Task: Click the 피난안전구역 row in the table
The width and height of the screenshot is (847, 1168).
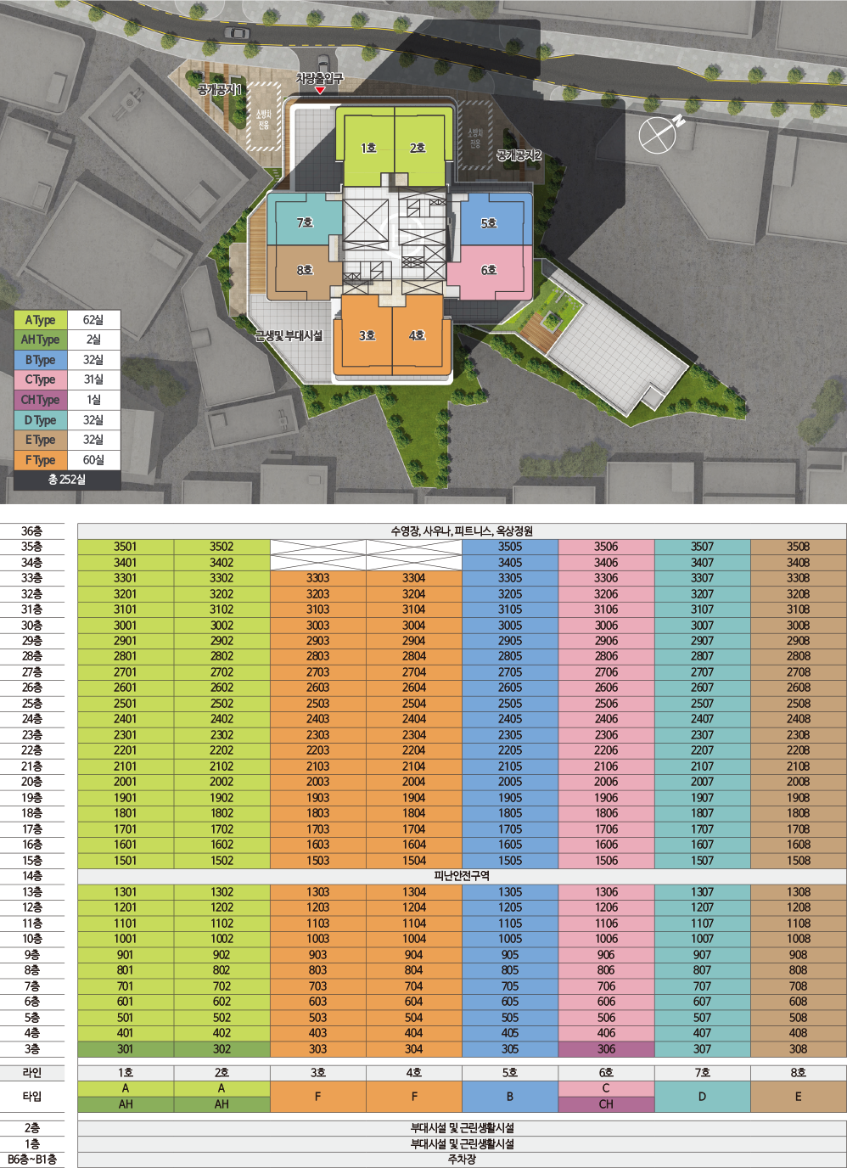Action: tap(462, 876)
